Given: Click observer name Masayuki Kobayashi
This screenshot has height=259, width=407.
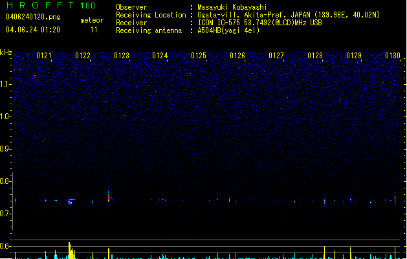Looking at the screenshot, I should (x=232, y=7).
